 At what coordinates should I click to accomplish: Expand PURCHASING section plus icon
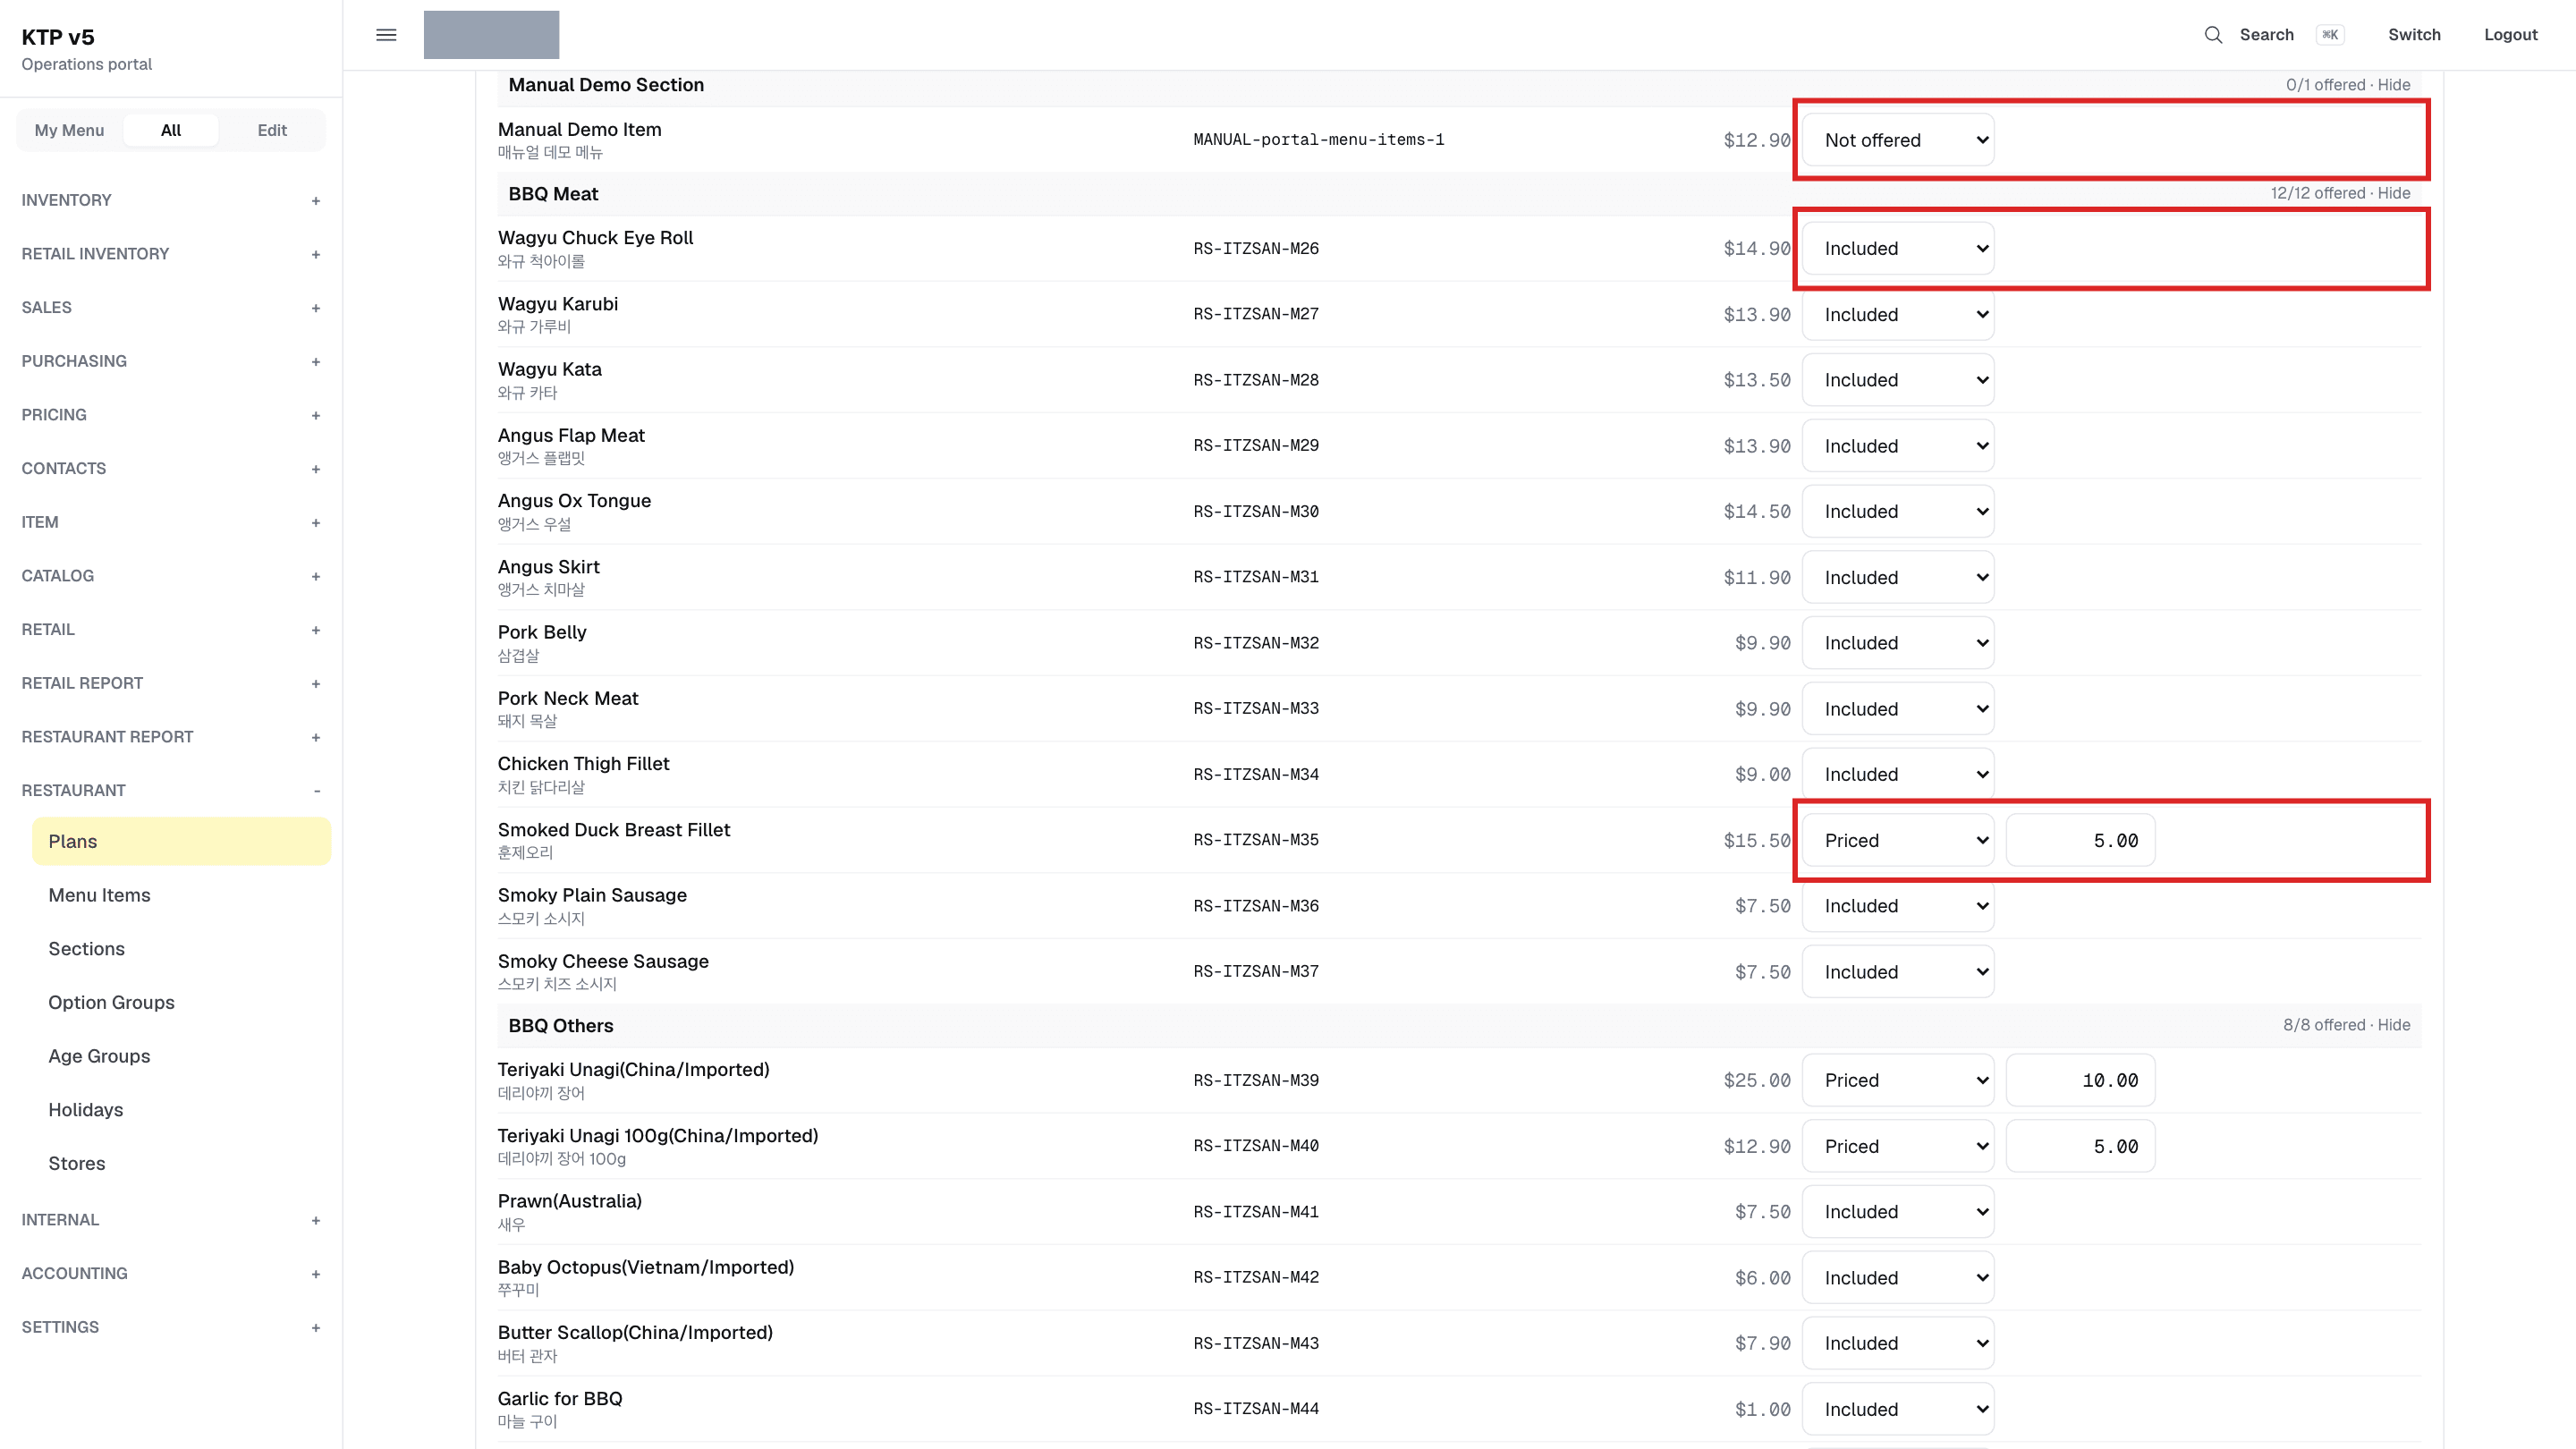pyautogui.click(x=316, y=362)
